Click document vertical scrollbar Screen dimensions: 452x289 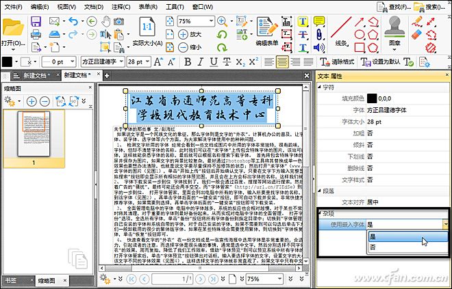click(306, 174)
